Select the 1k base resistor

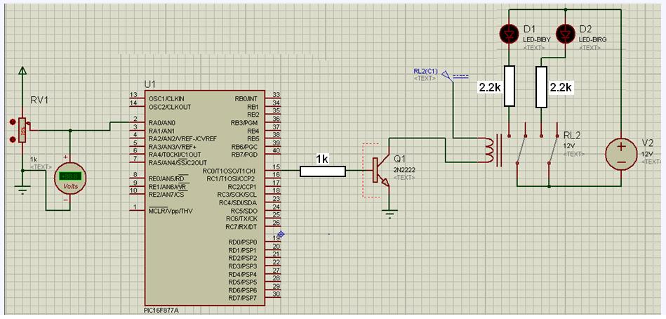coord(323,171)
